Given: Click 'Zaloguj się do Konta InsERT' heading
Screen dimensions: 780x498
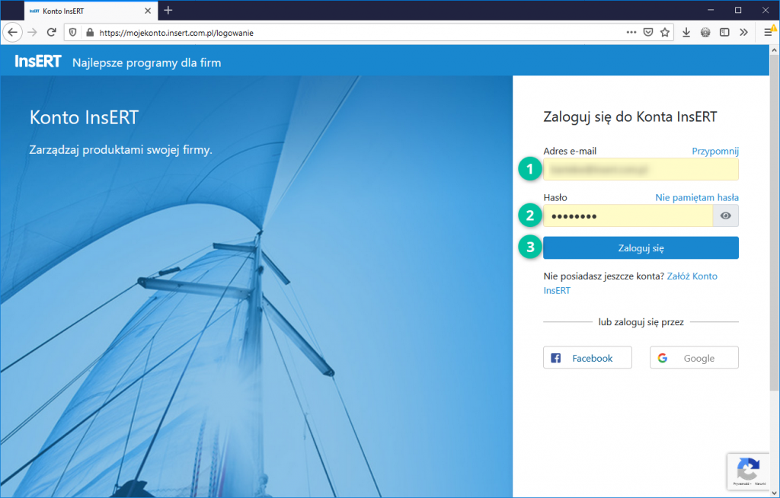Looking at the screenshot, I should [x=630, y=117].
